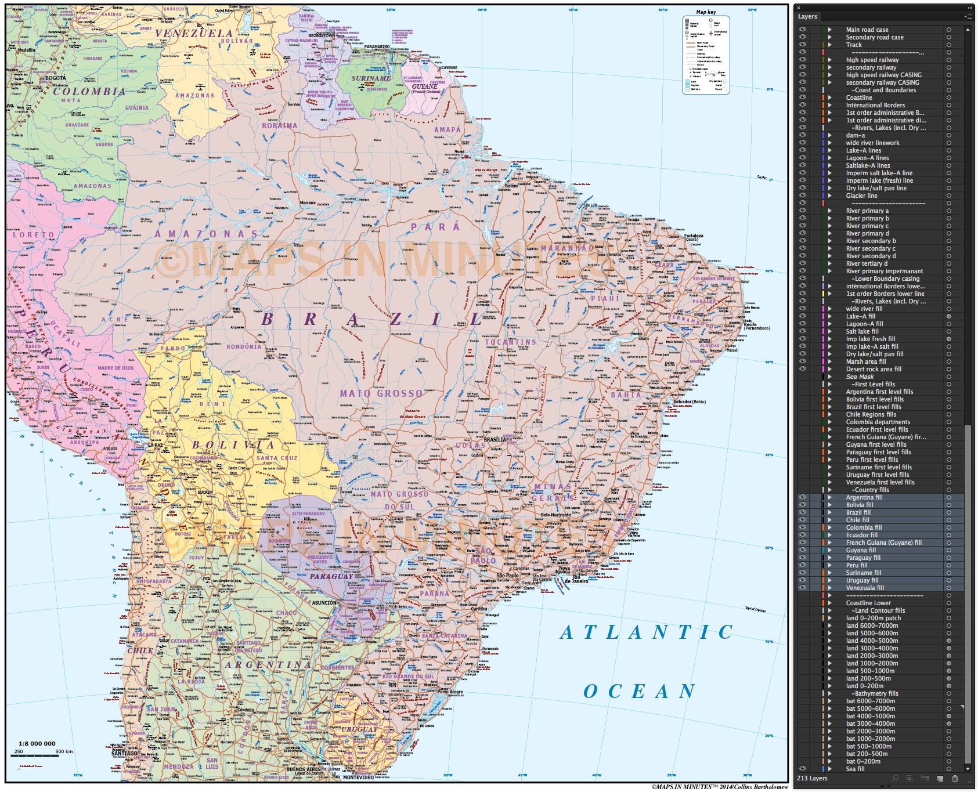Viewport: 978px width, 792px height.
Task: Open the Layers panel flyout menu
Action: pyautogui.click(x=968, y=17)
